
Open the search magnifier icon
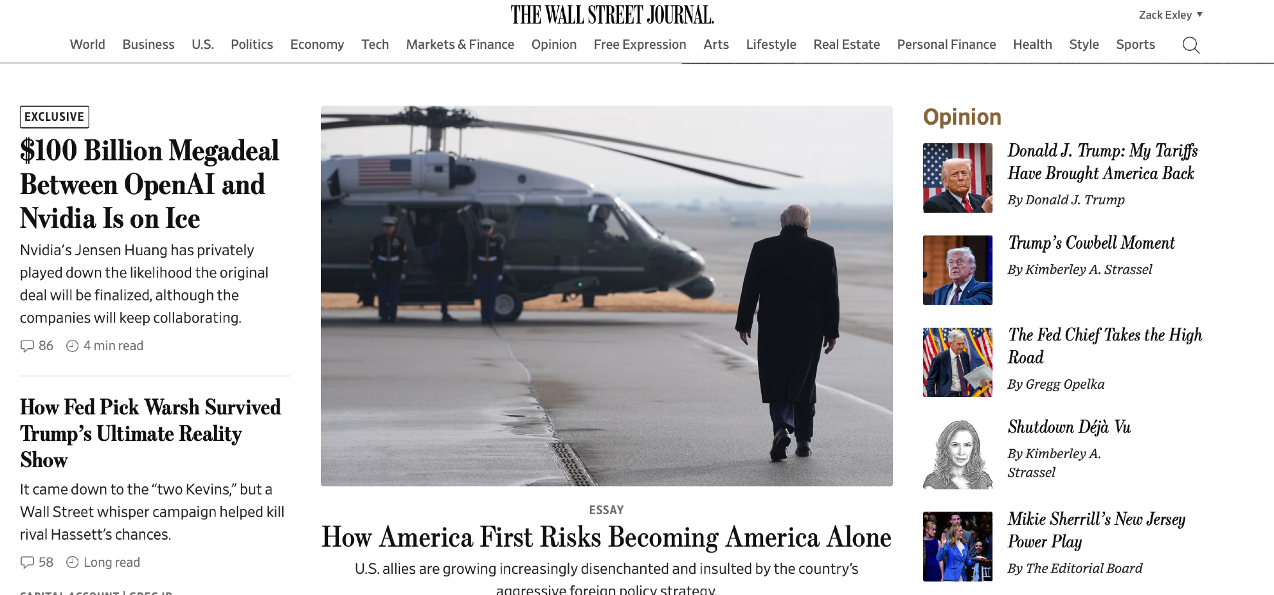click(1191, 45)
